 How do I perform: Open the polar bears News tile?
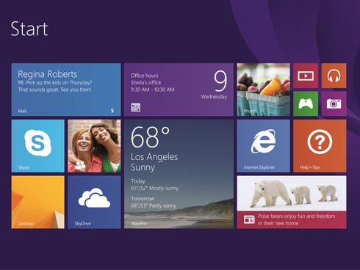coord(292,202)
